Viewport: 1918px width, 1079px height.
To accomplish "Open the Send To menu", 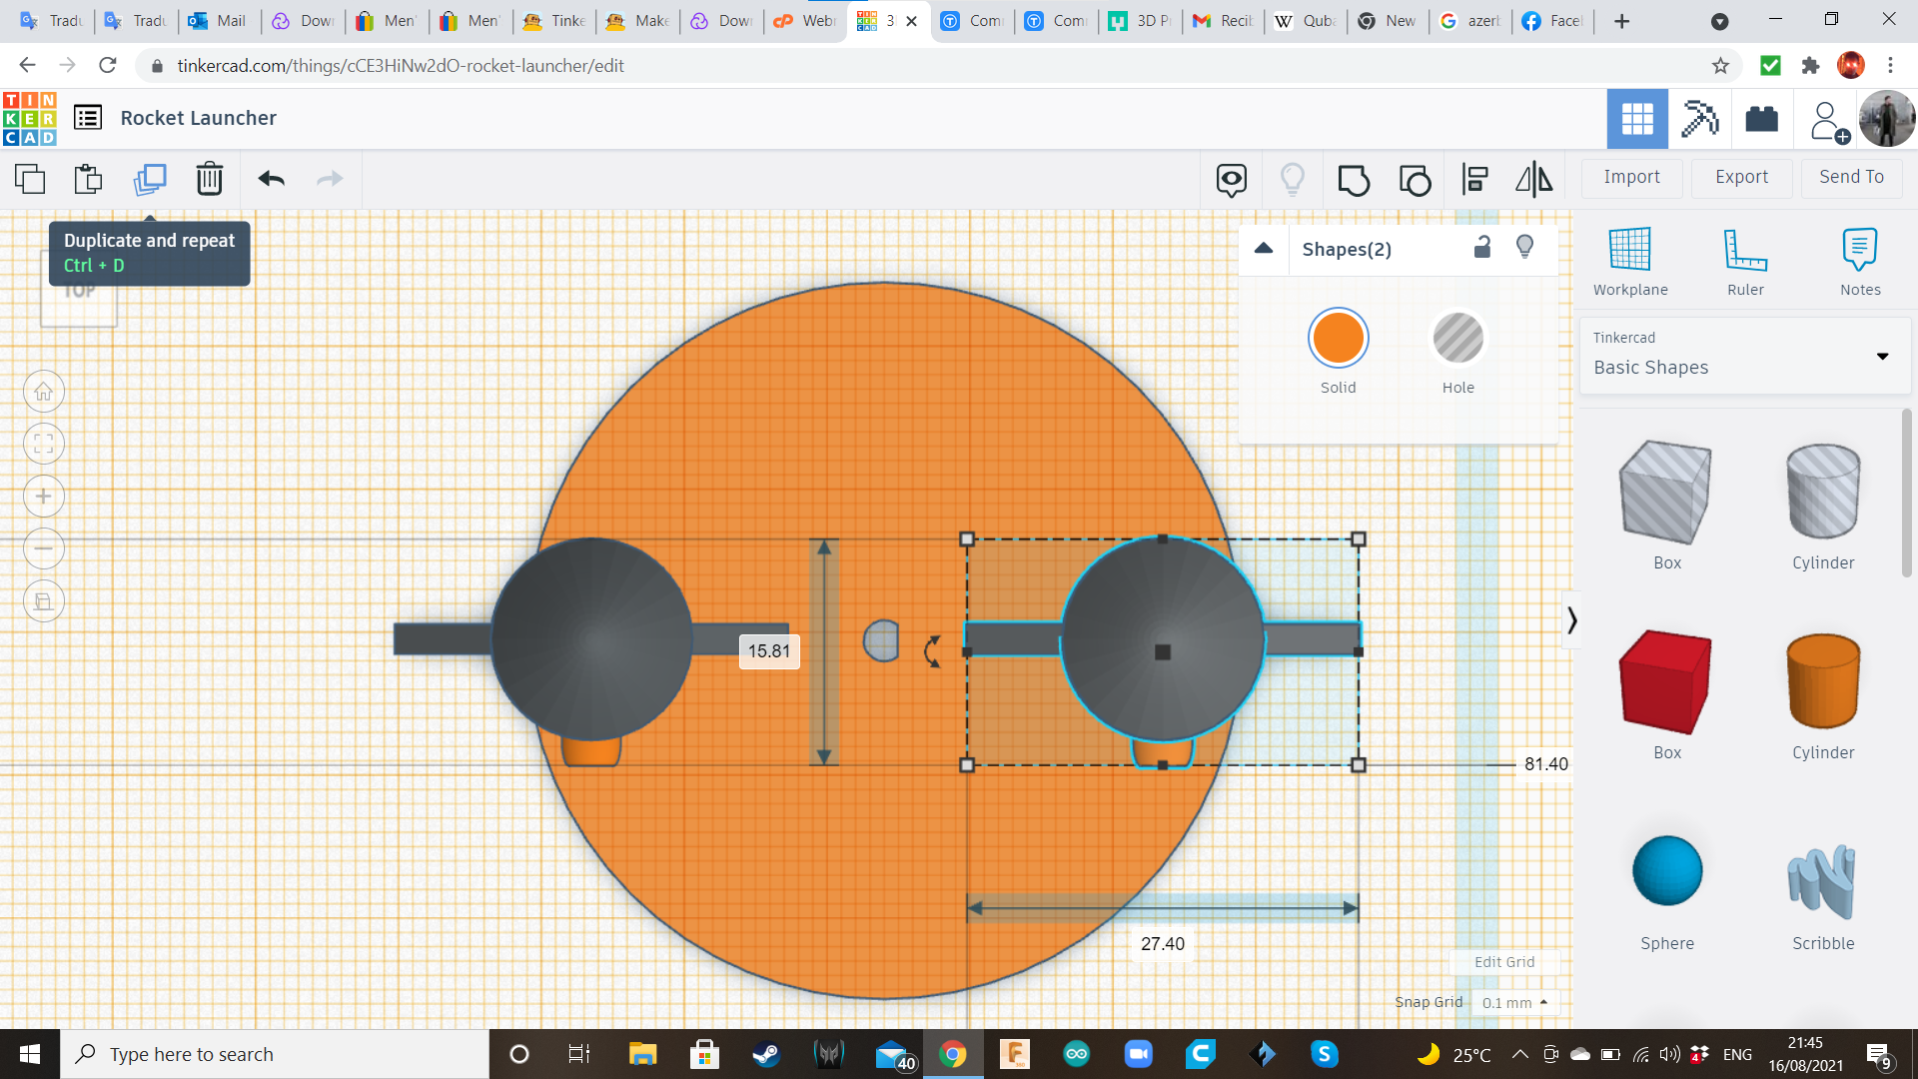I will tap(1851, 177).
